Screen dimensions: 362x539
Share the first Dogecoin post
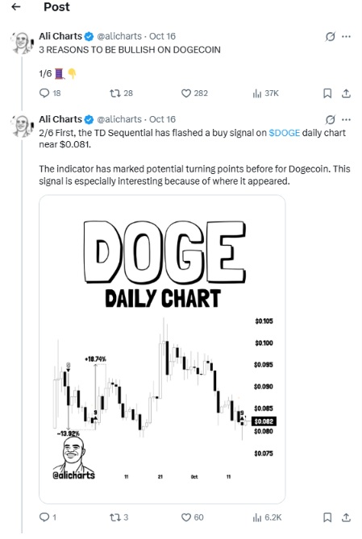346,93
